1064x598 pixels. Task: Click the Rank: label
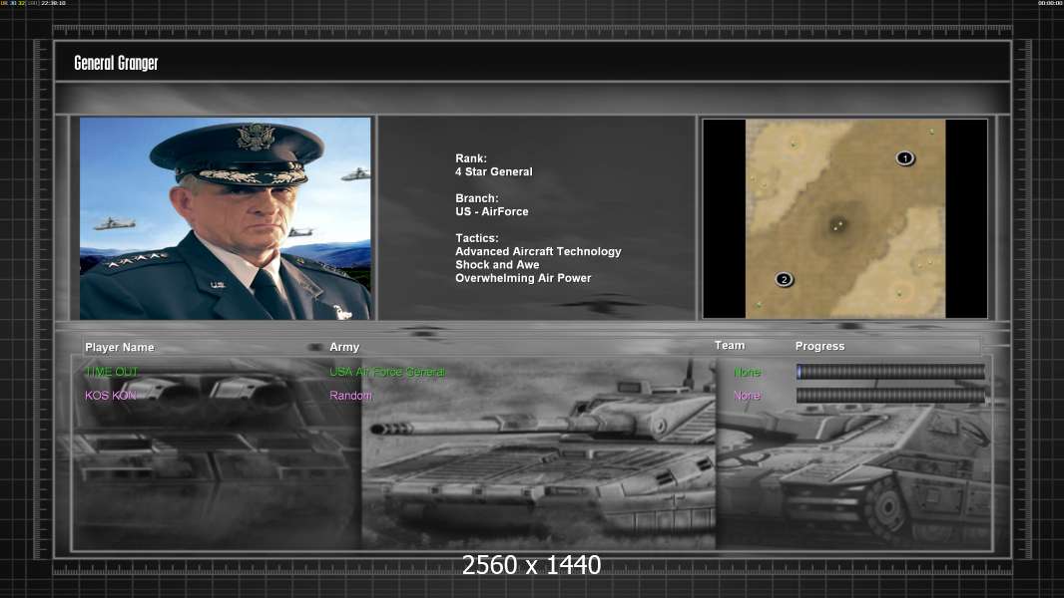pyautogui.click(x=471, y=158)
